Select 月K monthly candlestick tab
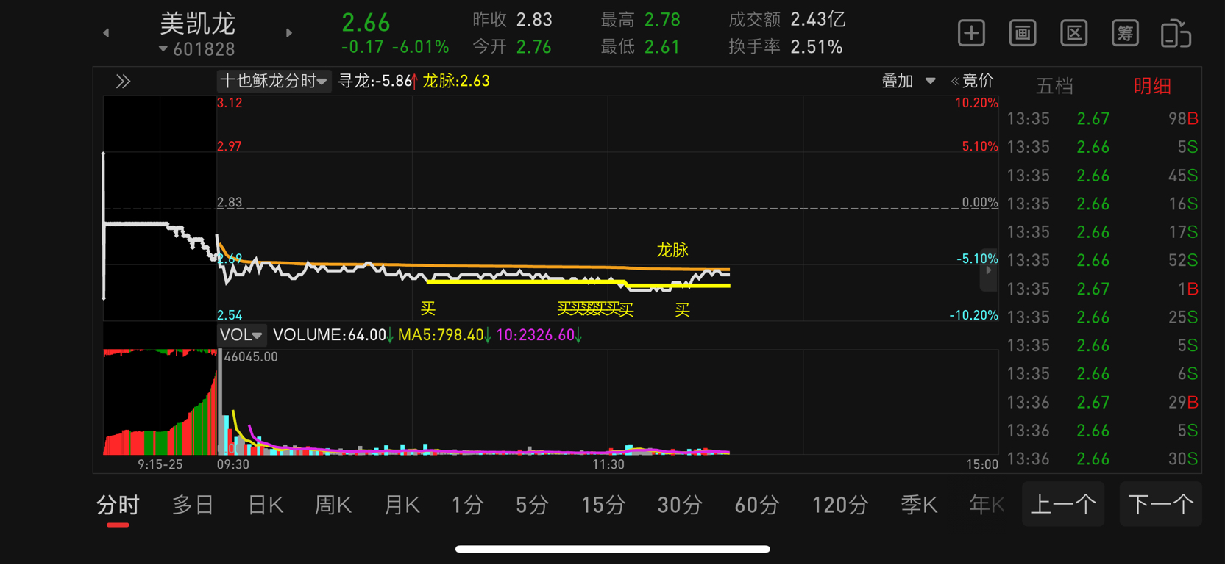Image resolution: width=1225 pixels, height=565 pixels. pyautogui.click(x=402, y=505)
